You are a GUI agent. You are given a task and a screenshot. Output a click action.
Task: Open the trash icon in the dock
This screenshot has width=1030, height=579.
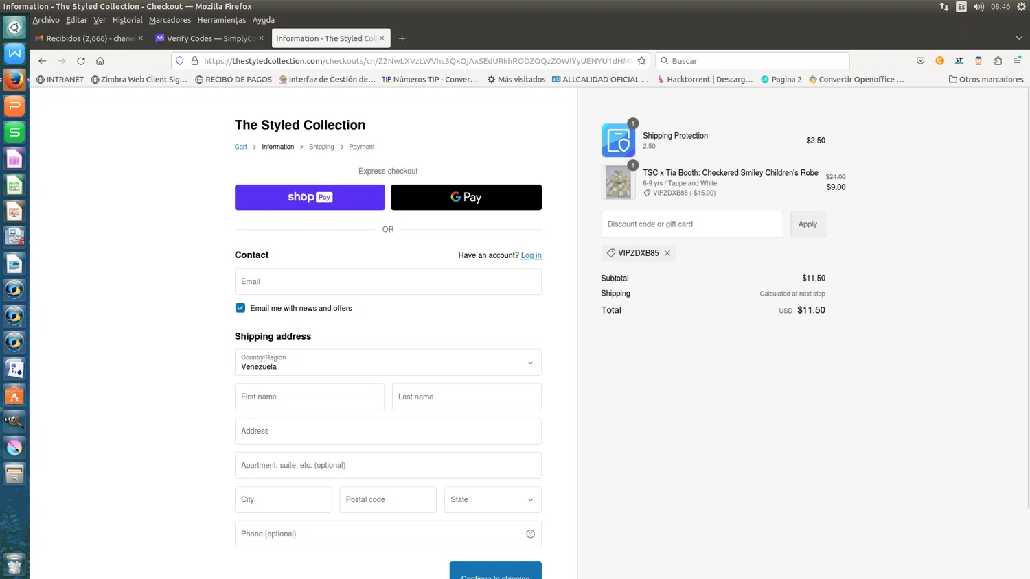(14, 564)
